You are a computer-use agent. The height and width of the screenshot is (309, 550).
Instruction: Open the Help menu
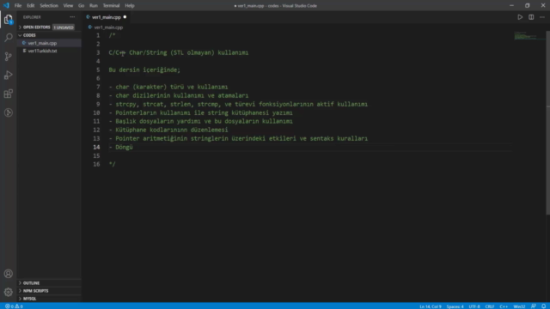pyautogui.click(x=130, y=6)
